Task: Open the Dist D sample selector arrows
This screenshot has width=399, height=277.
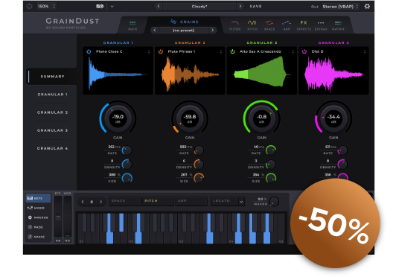Action: 365,51
